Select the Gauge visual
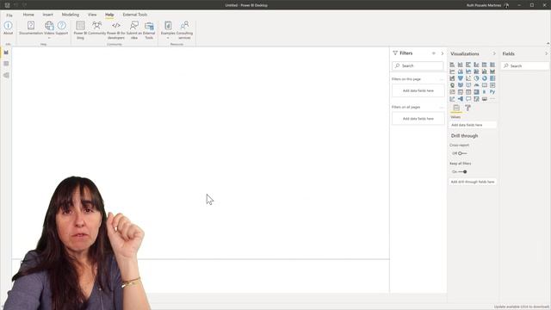Viewport: 551px width, 310px height. click(x=476, y=85)
